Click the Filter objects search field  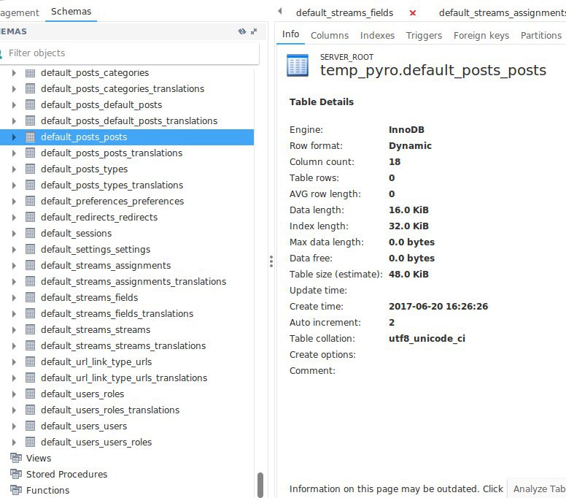(x=131, y=53)
